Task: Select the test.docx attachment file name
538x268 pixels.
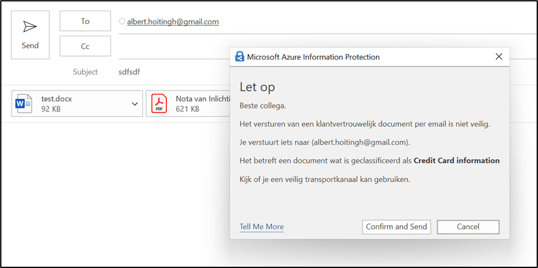Action: (56, 99)
